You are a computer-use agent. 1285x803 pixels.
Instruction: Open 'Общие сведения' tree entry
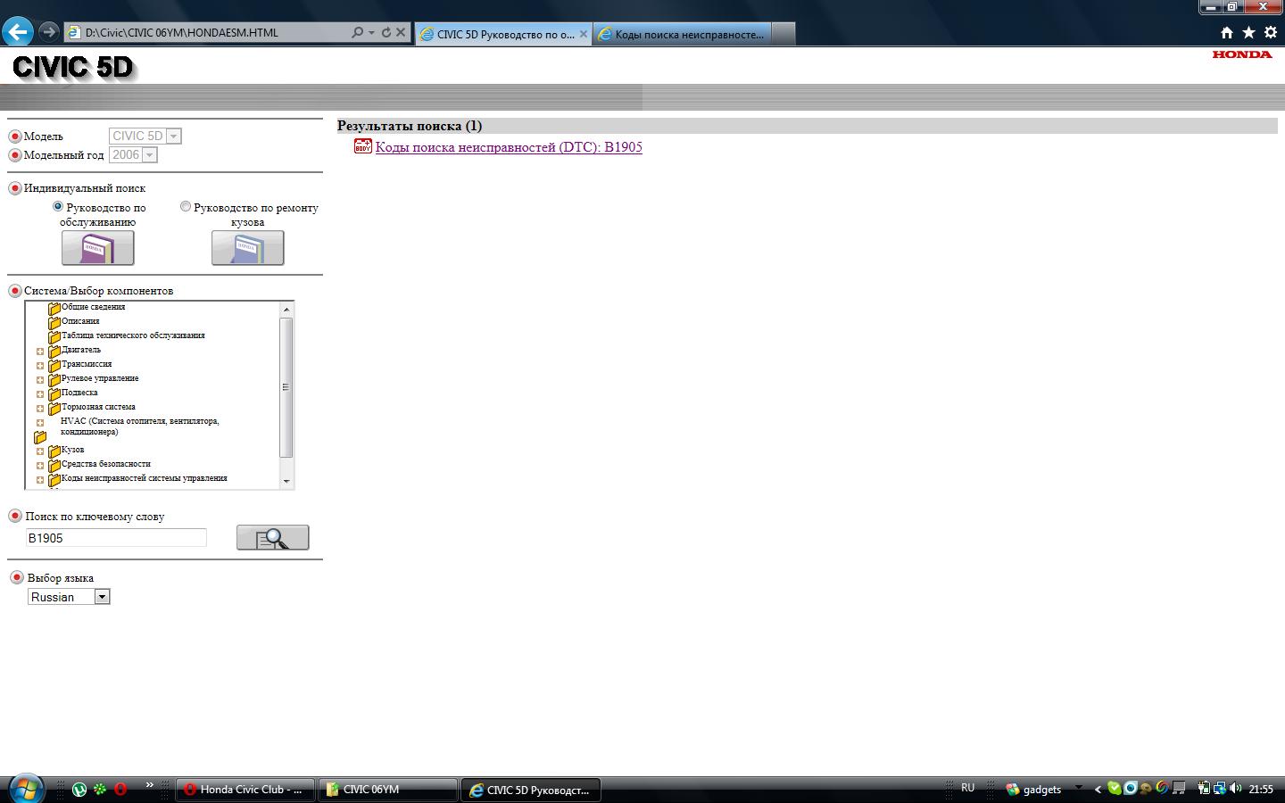click(x=94, y=307)
